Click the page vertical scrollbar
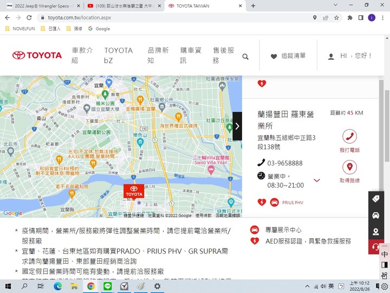 tap(387, 126)
